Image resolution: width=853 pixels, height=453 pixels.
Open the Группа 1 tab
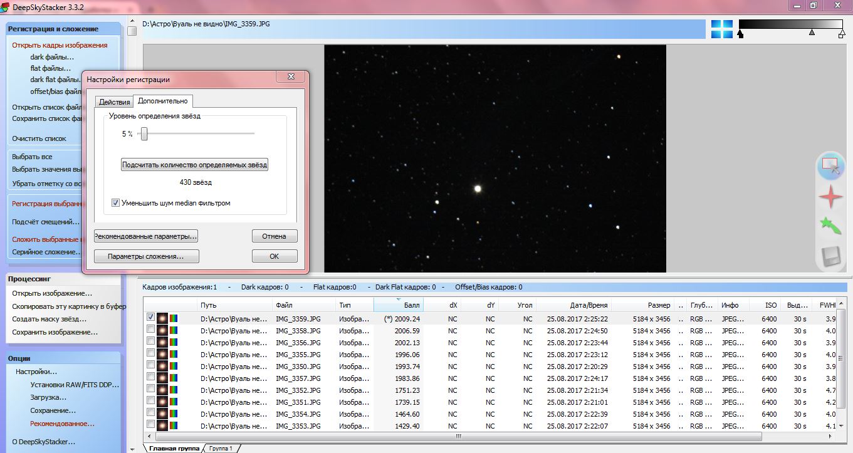(221, 449)
